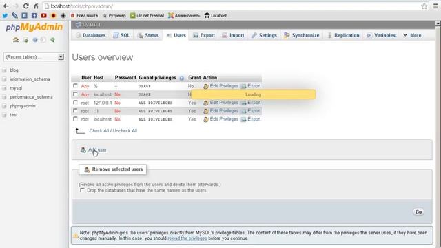Enable drop databases with same names checkbox
Viewport: 441px width, 248px height.
82,190
